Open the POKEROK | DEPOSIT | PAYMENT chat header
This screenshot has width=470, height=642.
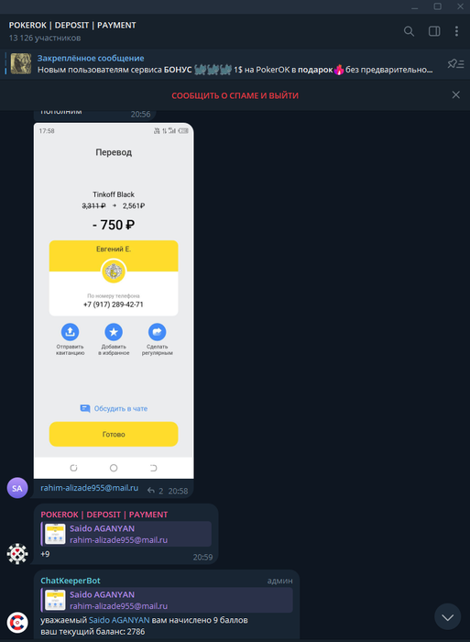click(x=72, y=26)
